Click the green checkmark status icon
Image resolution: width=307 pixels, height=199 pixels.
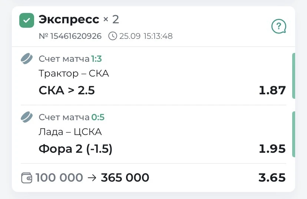click(27, 20)
